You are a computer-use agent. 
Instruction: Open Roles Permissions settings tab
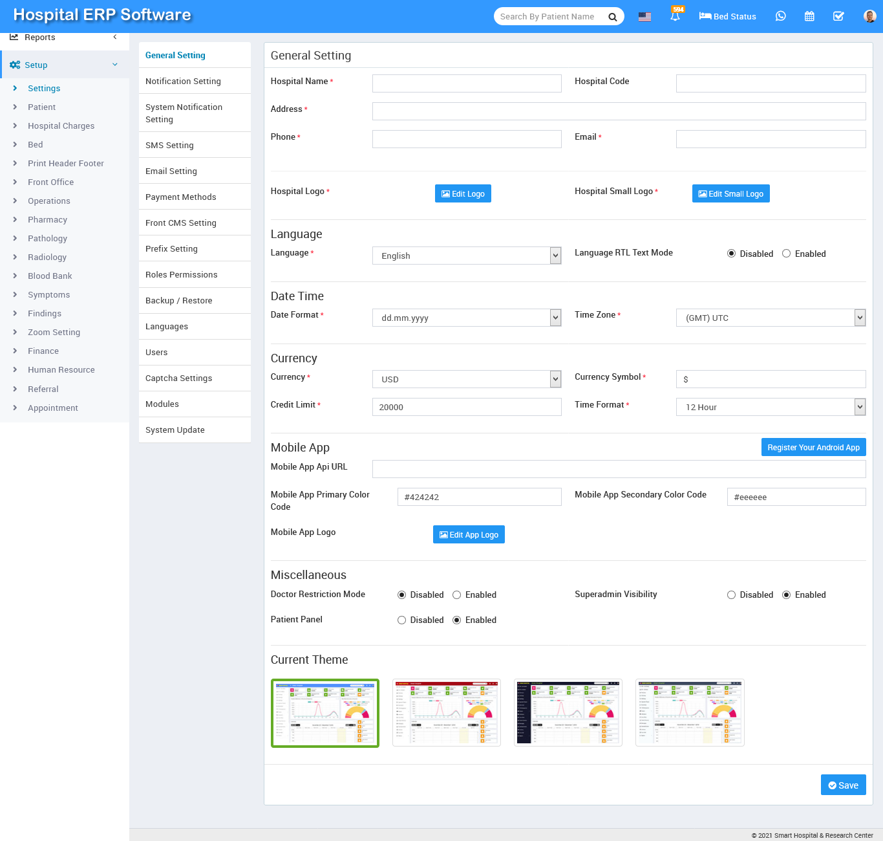(x=181, y=275)
